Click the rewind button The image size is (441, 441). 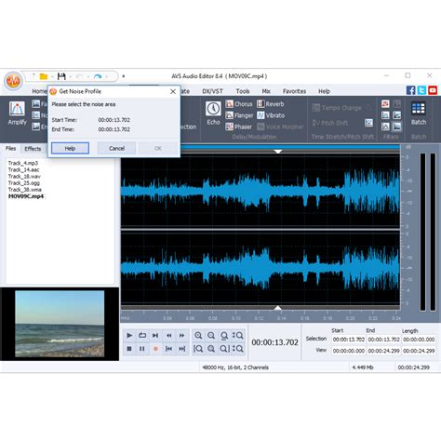pos(168,335)
